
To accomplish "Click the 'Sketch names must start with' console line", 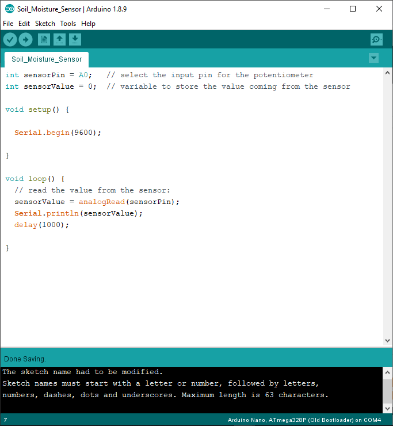I will 161,383.
